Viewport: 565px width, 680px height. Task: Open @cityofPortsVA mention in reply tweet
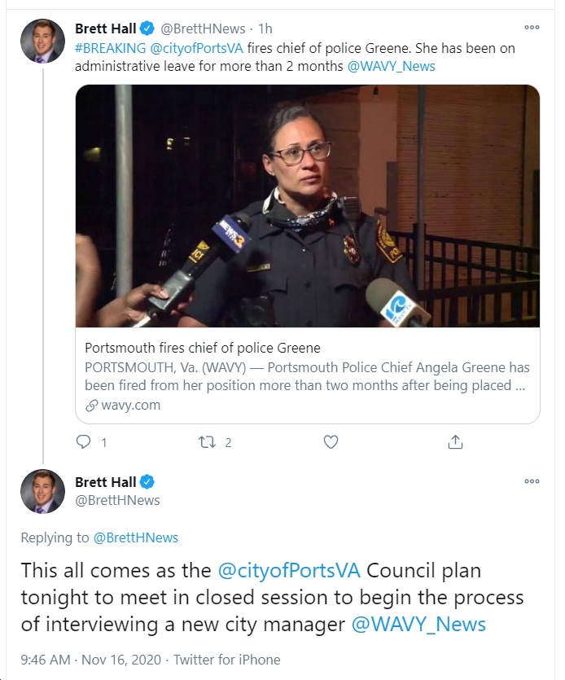[x=289, y=571]
